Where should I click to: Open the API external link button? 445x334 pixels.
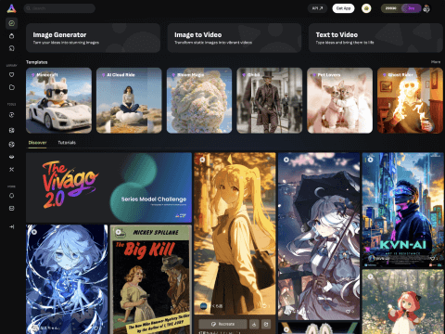point(317,8)
